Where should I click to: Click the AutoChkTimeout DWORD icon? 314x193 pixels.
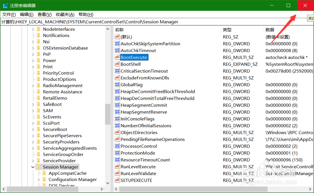click(117, 50)
